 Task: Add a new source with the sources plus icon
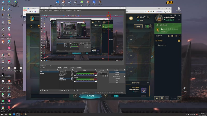tap(60, 90)
